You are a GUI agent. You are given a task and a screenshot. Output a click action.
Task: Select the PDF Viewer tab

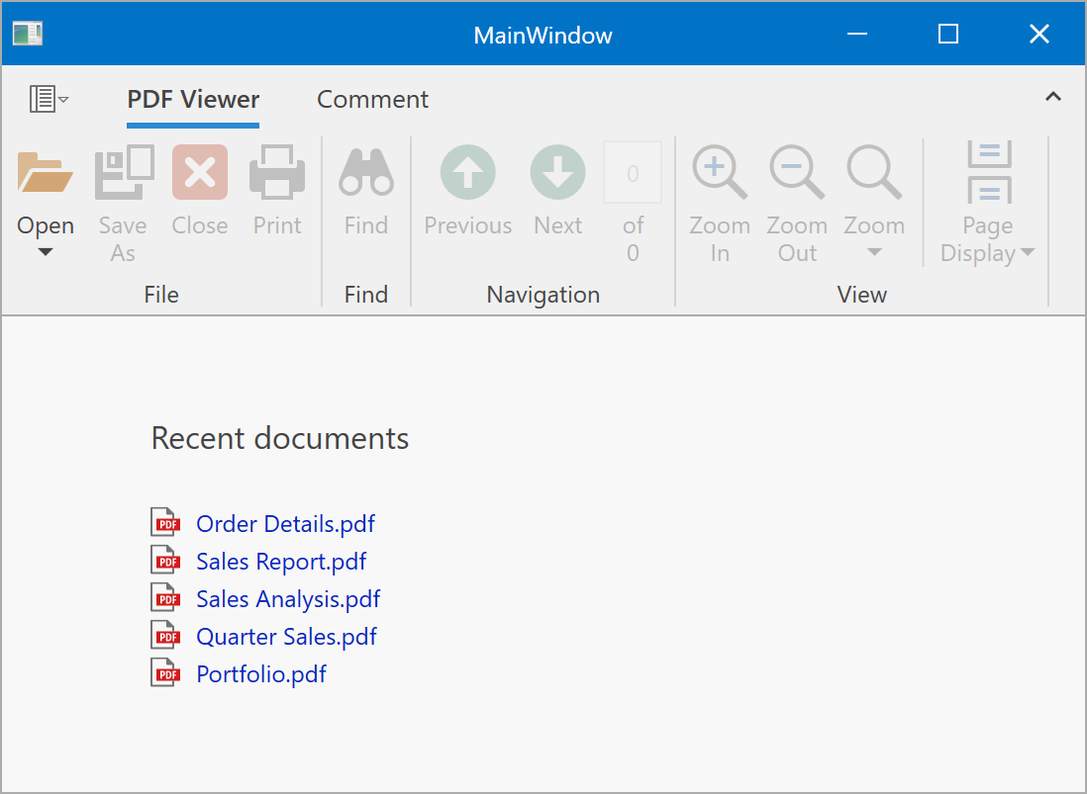point(193,100)
